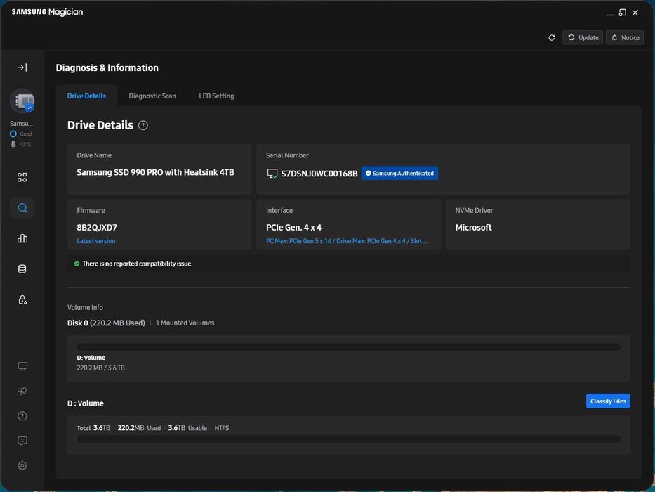
Task: Switch to the Diagnostic Scan tab
Action: 152,96
